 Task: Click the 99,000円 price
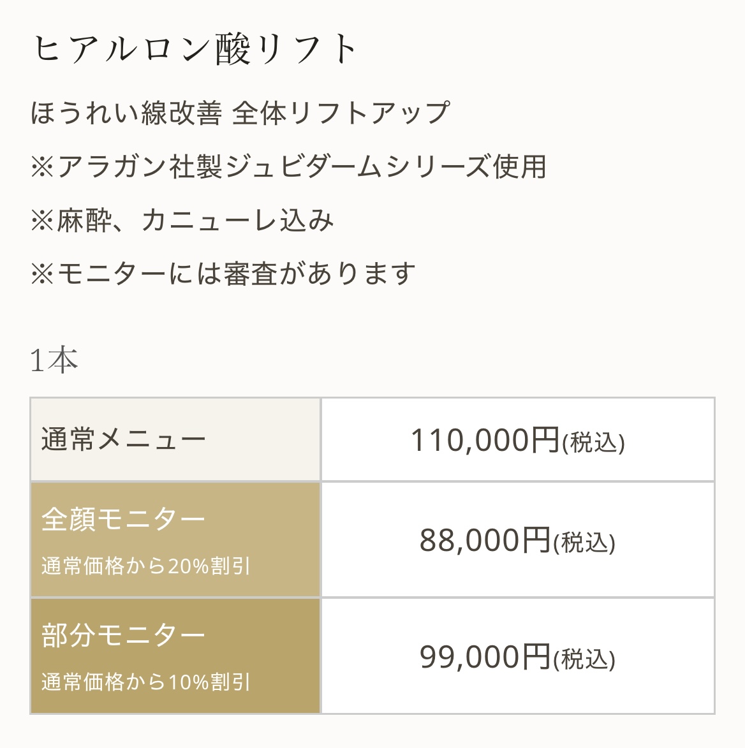pos(485,657)
